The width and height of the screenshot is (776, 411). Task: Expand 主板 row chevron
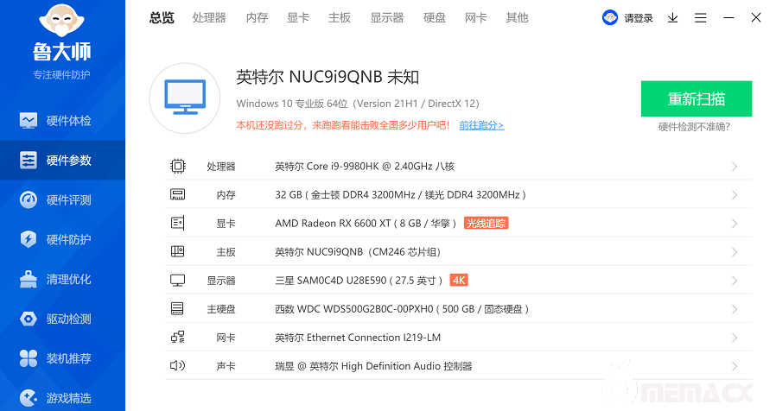click(735, 252)
